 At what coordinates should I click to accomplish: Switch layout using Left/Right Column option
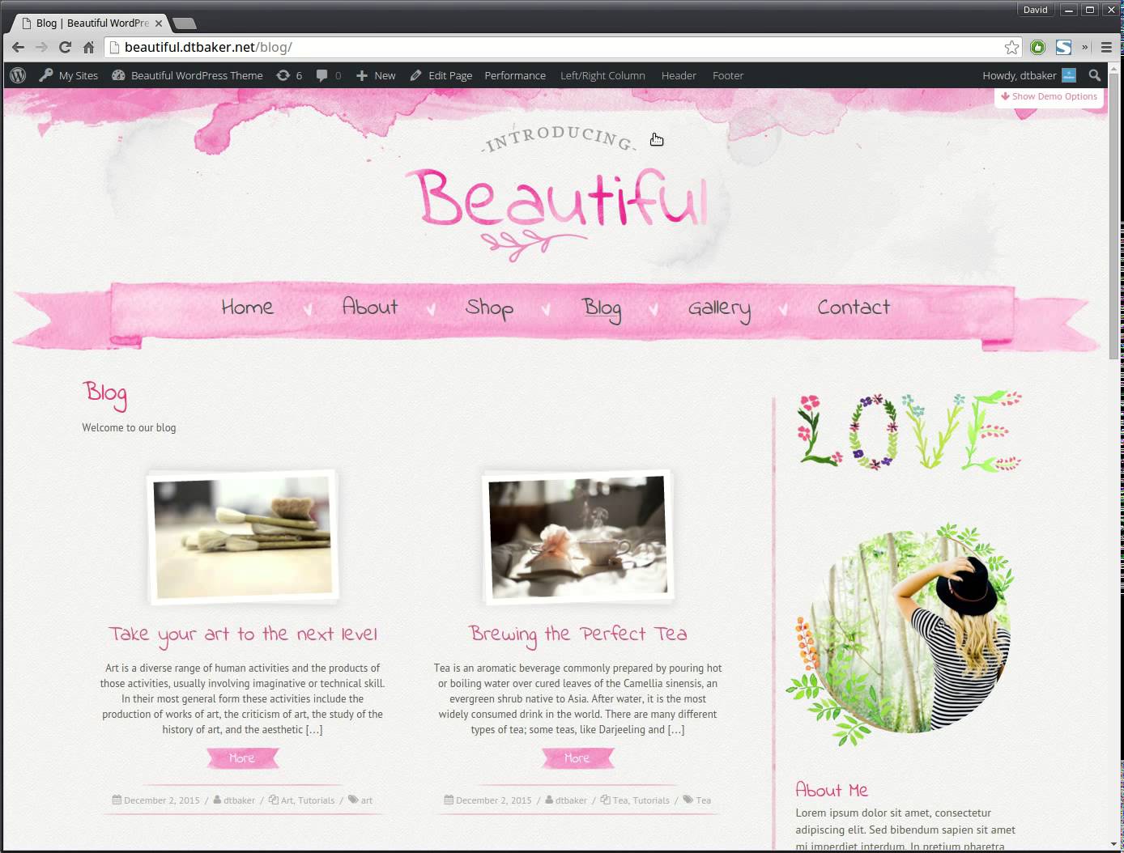[x=602, y=75]
